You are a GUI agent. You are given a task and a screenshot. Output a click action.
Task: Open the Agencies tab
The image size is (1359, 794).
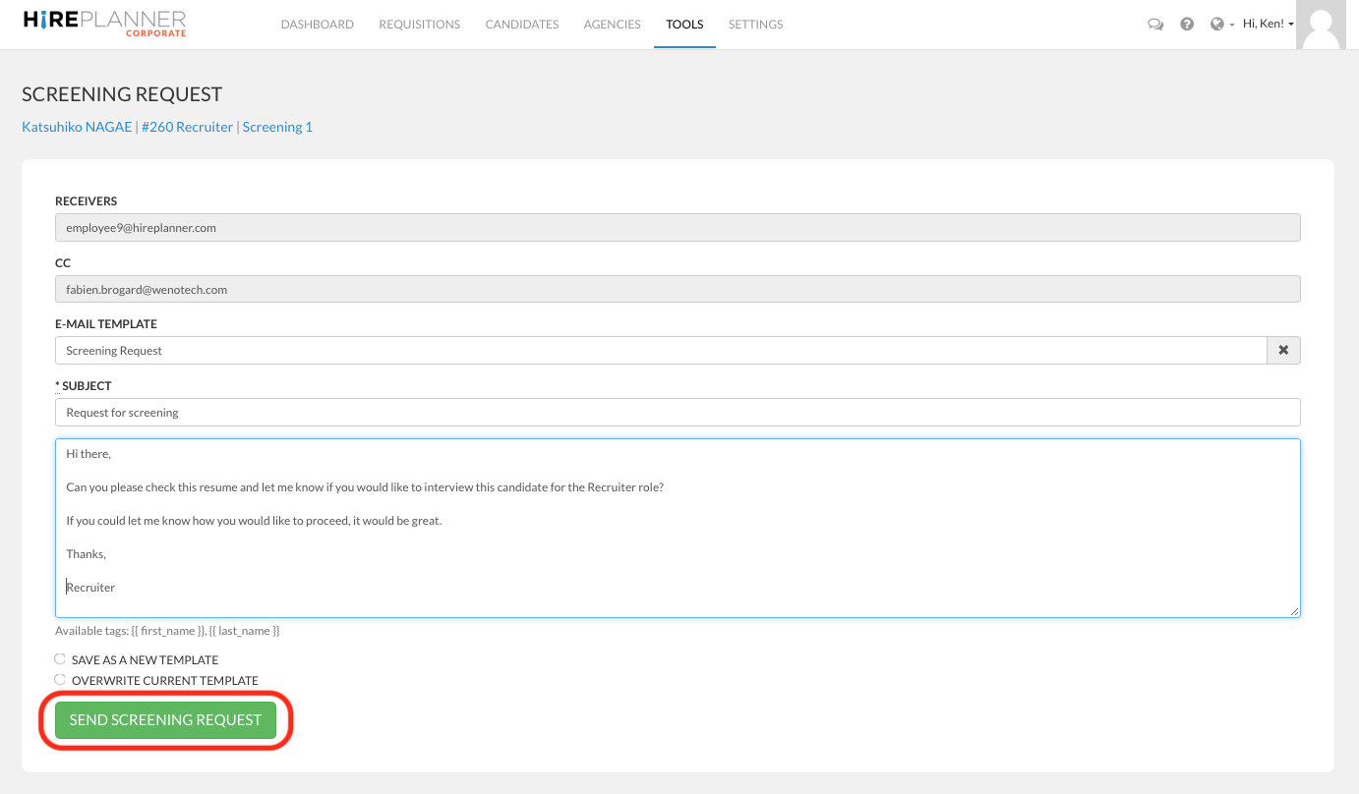pos(612,25)
